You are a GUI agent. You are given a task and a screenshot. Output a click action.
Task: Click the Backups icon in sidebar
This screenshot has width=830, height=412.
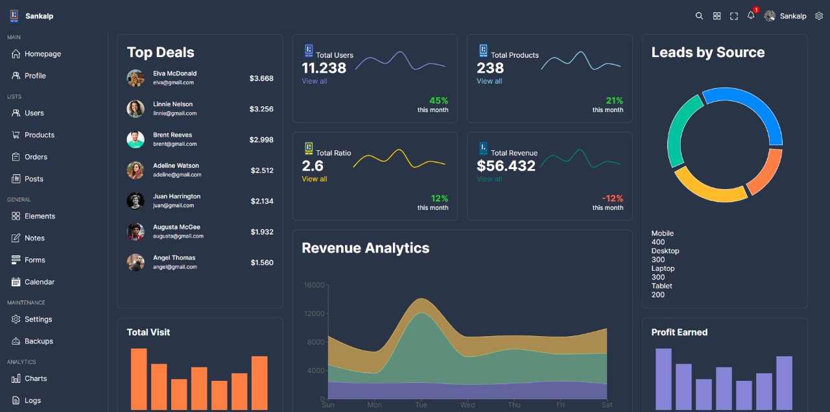tap(16, 341)
